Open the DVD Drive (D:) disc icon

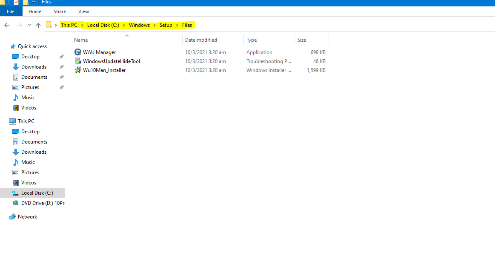pos(15,203)
